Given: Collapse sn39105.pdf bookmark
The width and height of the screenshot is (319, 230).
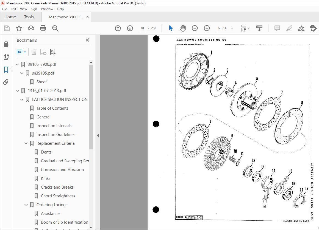Looking at the screenshot, I should 22,73.
